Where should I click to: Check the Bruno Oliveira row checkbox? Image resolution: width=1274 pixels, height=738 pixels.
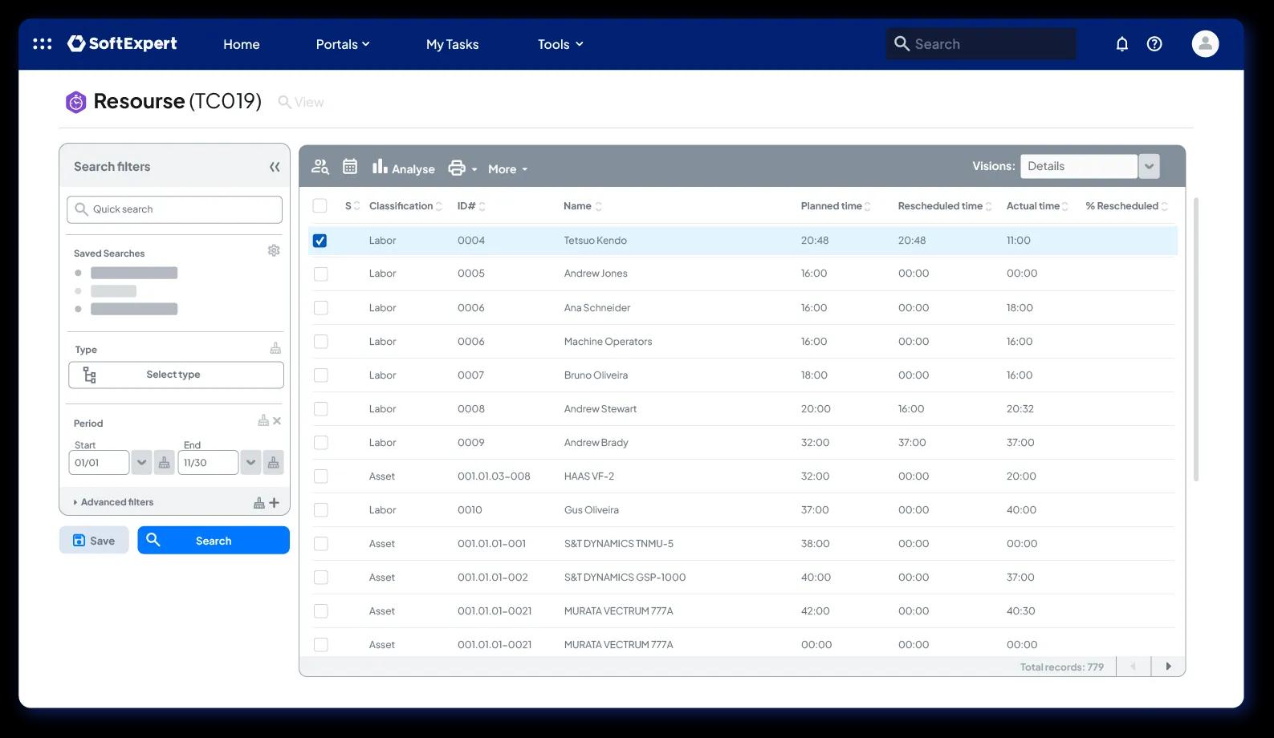(x=320, y=375)
